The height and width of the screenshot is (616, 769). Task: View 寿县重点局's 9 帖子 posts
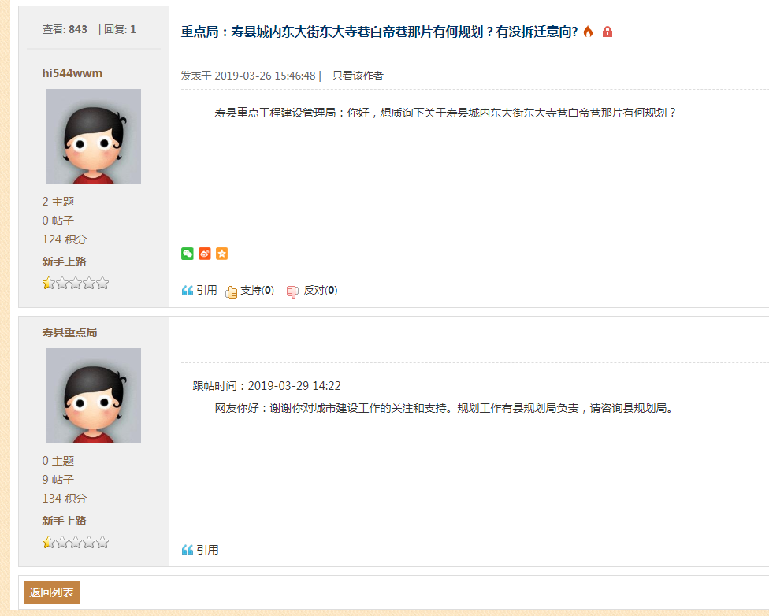pyautogui.click(x=58, y=480)
